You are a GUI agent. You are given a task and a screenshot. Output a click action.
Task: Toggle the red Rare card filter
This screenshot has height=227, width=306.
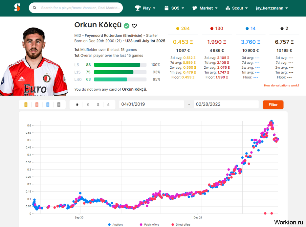[x=37, y=104]
